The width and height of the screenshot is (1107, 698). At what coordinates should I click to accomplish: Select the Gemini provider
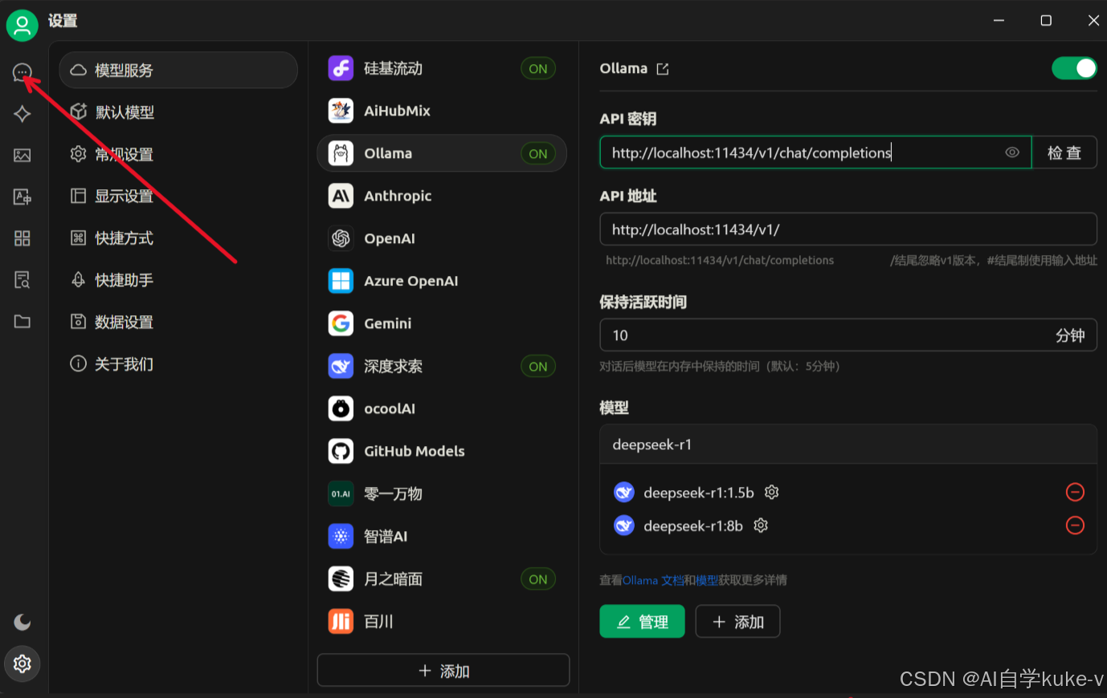point(442,323)
